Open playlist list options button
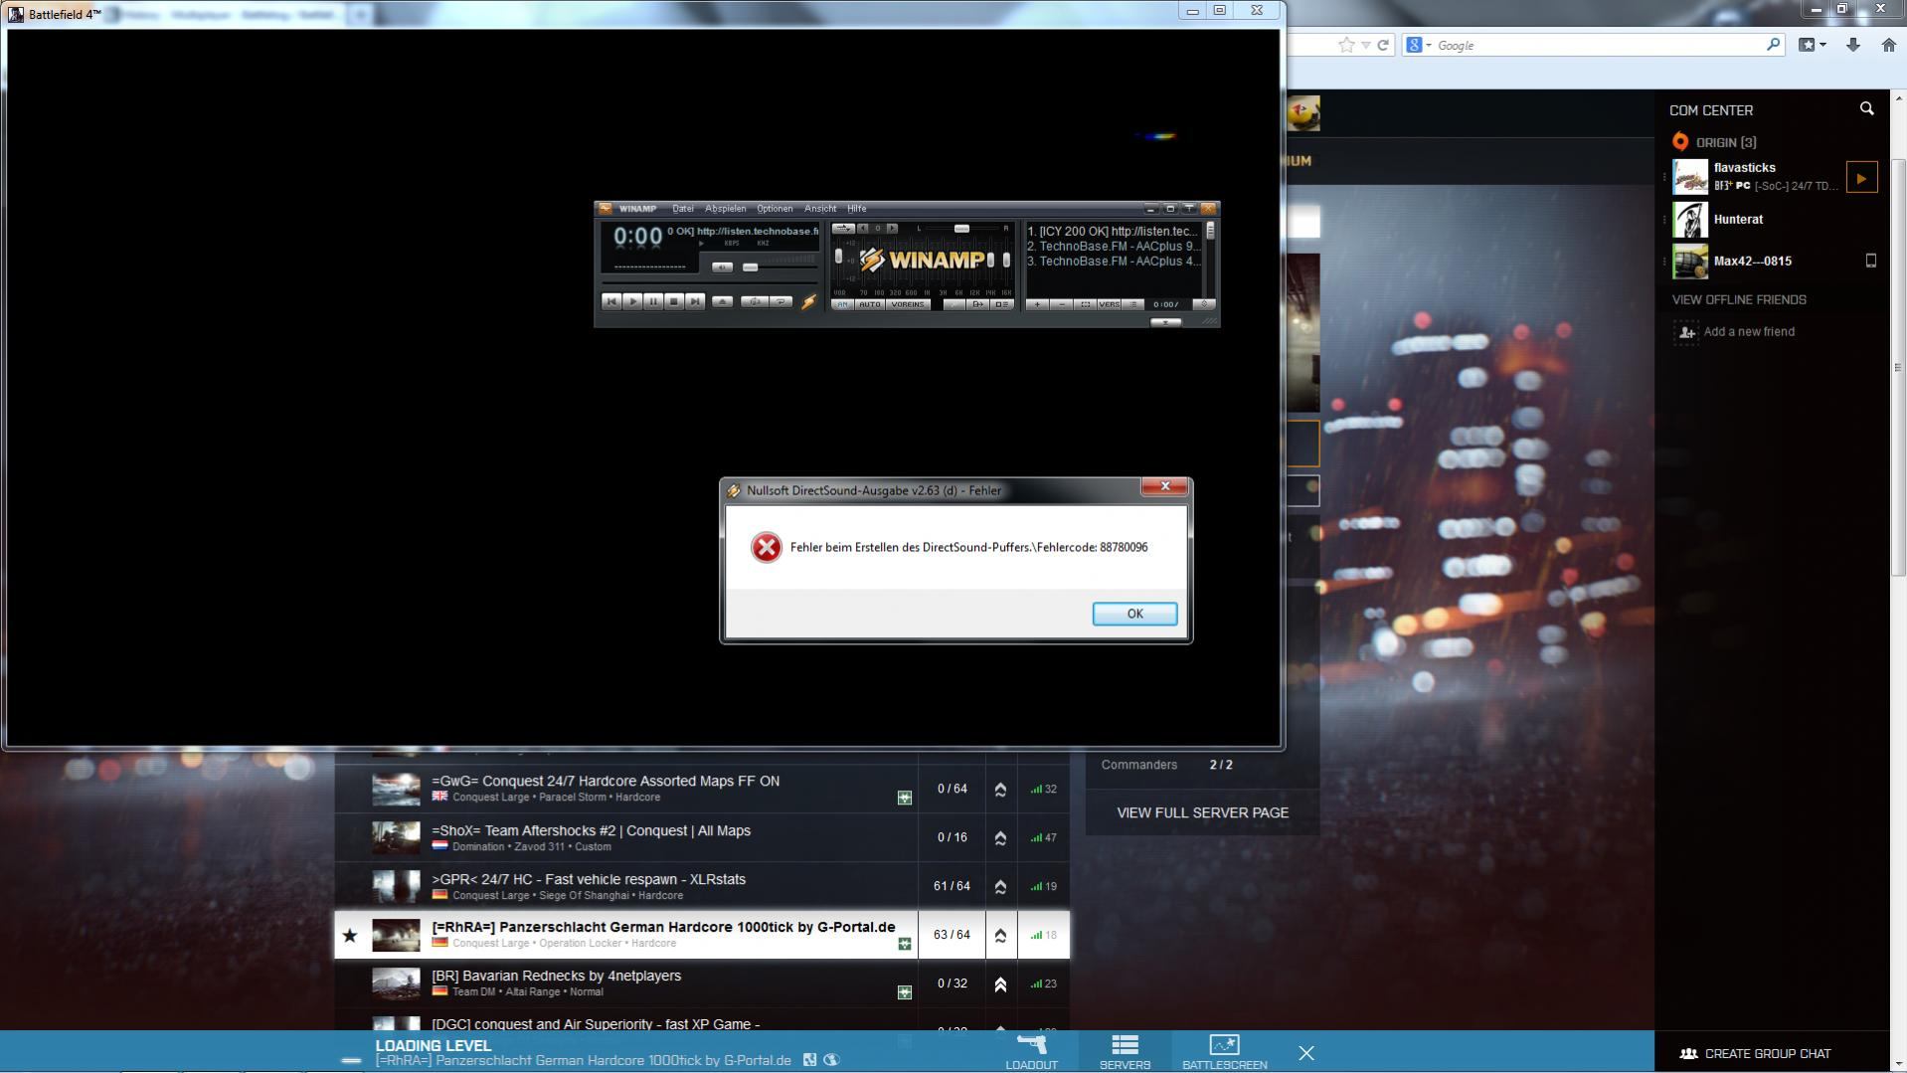Screen dimensions: 1907x1073 (x=1132, y=304)
